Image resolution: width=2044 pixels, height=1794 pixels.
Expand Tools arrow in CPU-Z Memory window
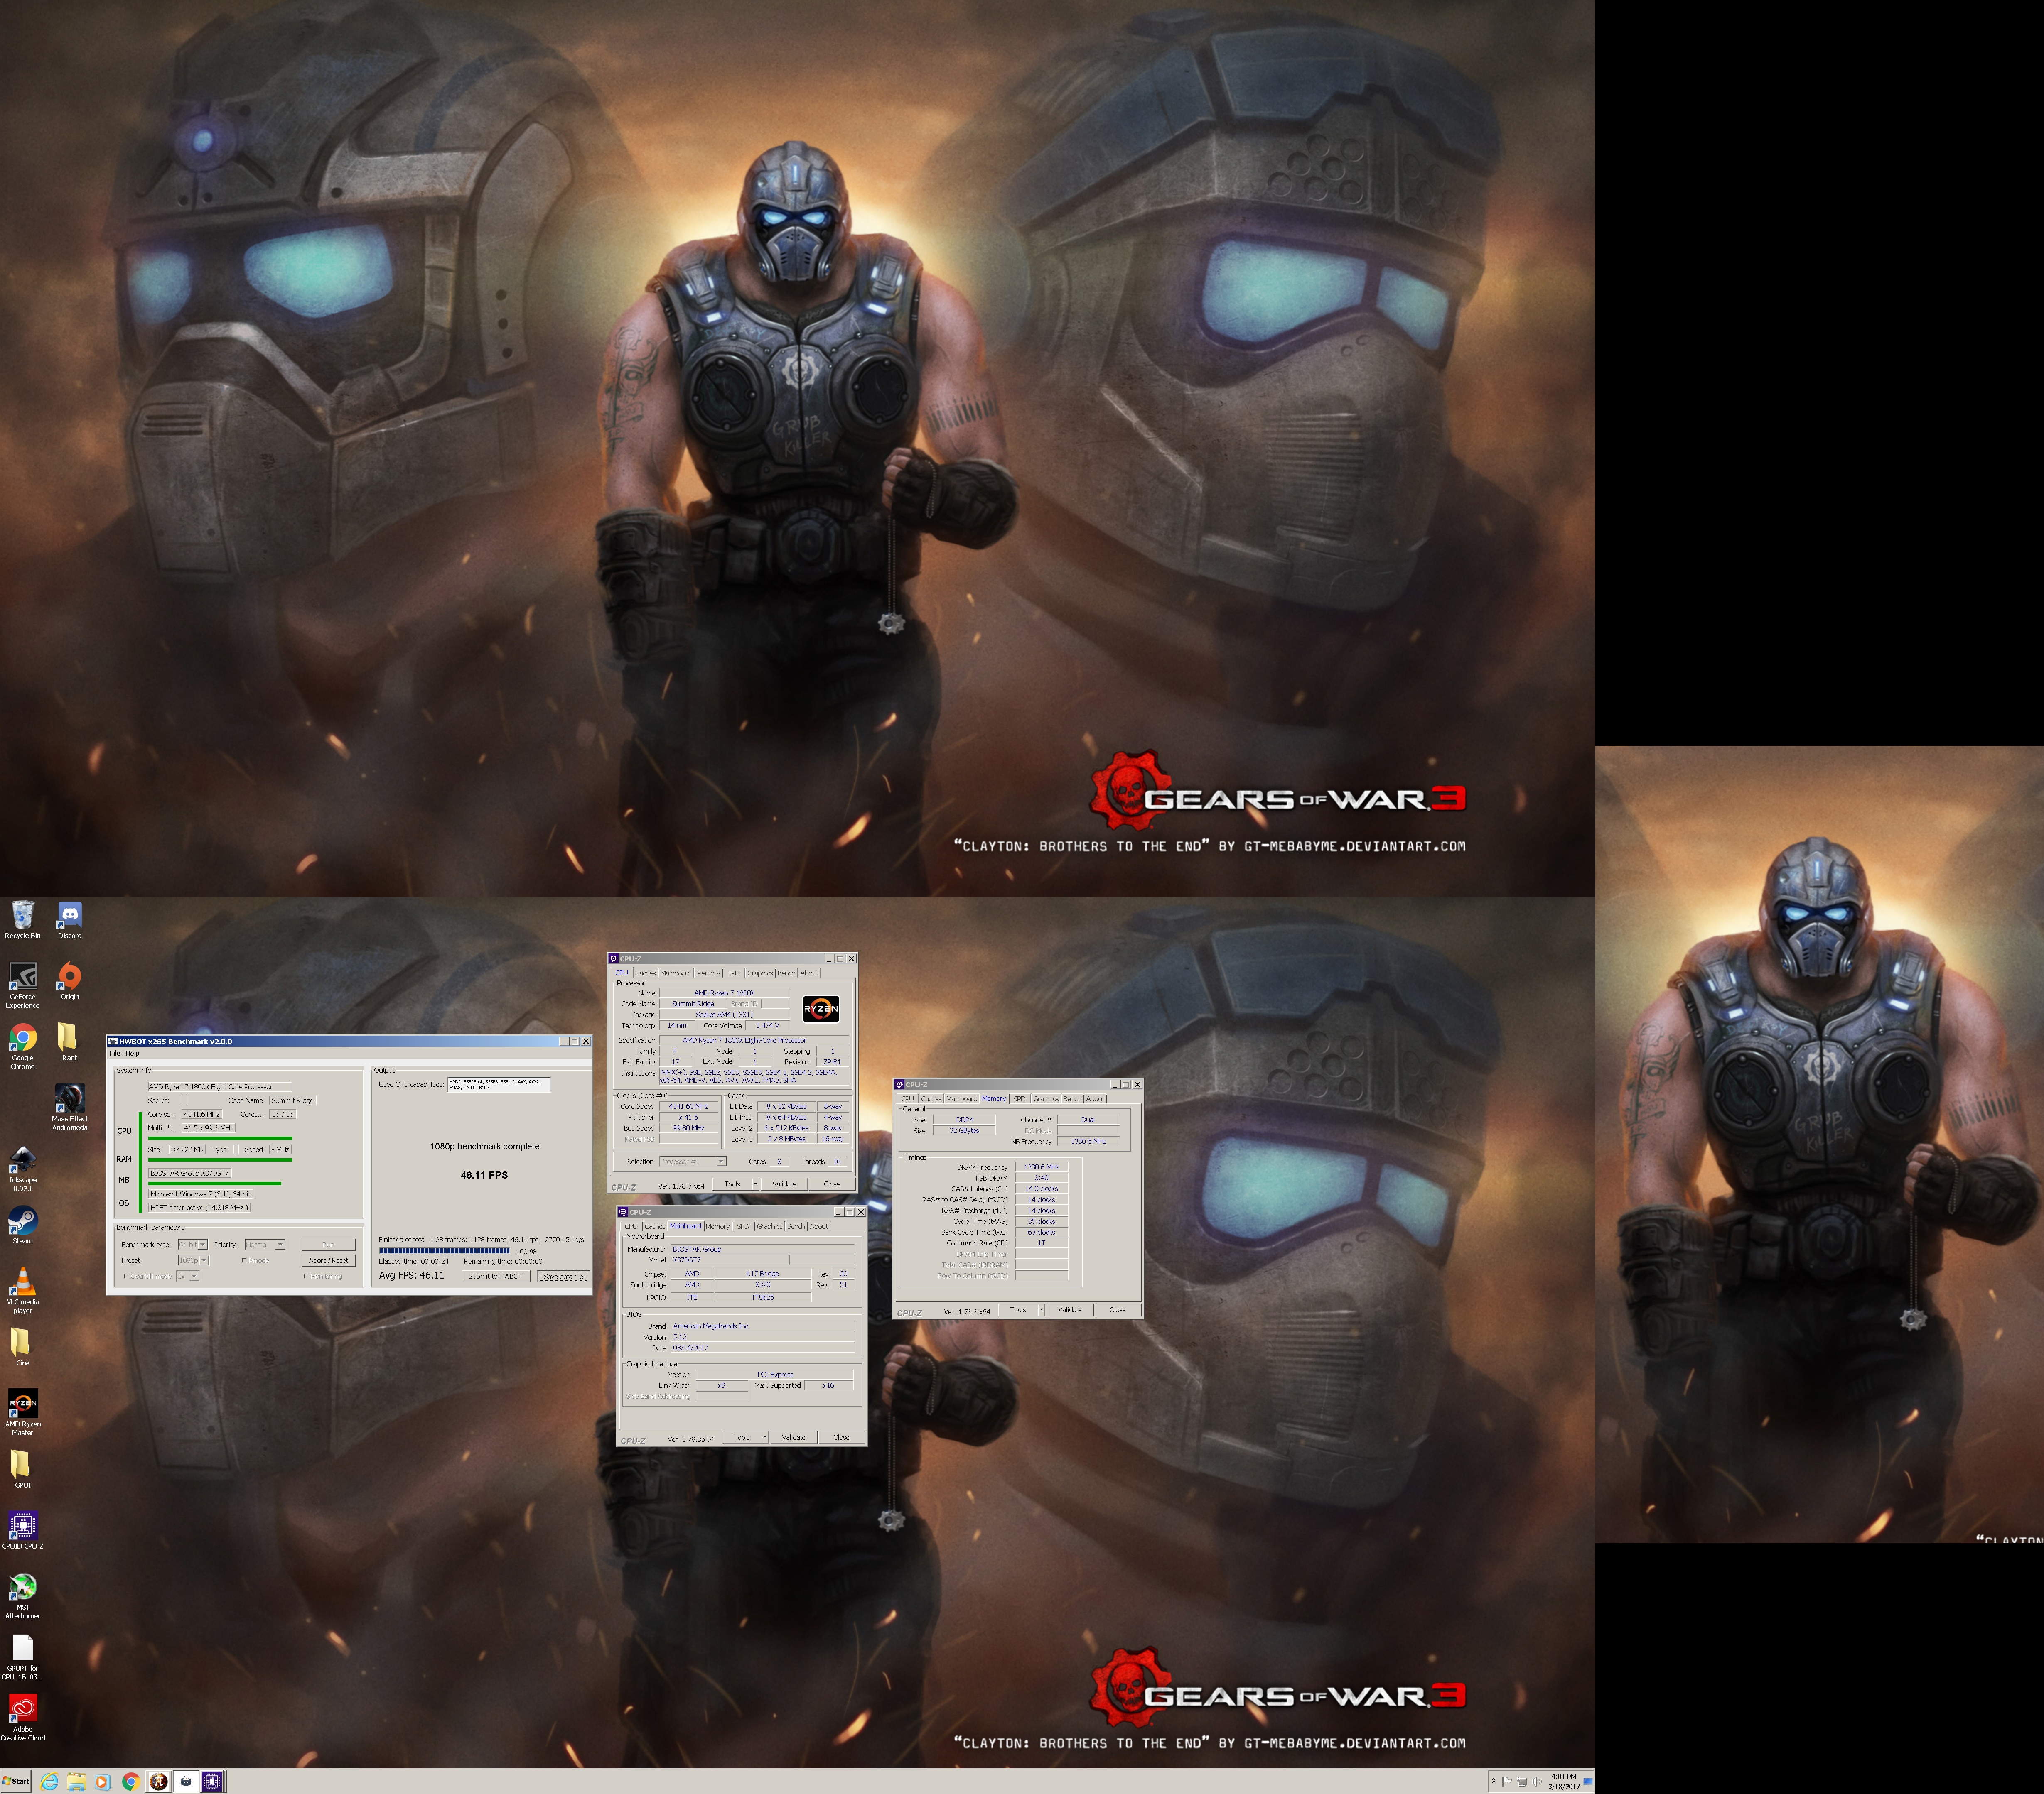tap(1041, 1309)
